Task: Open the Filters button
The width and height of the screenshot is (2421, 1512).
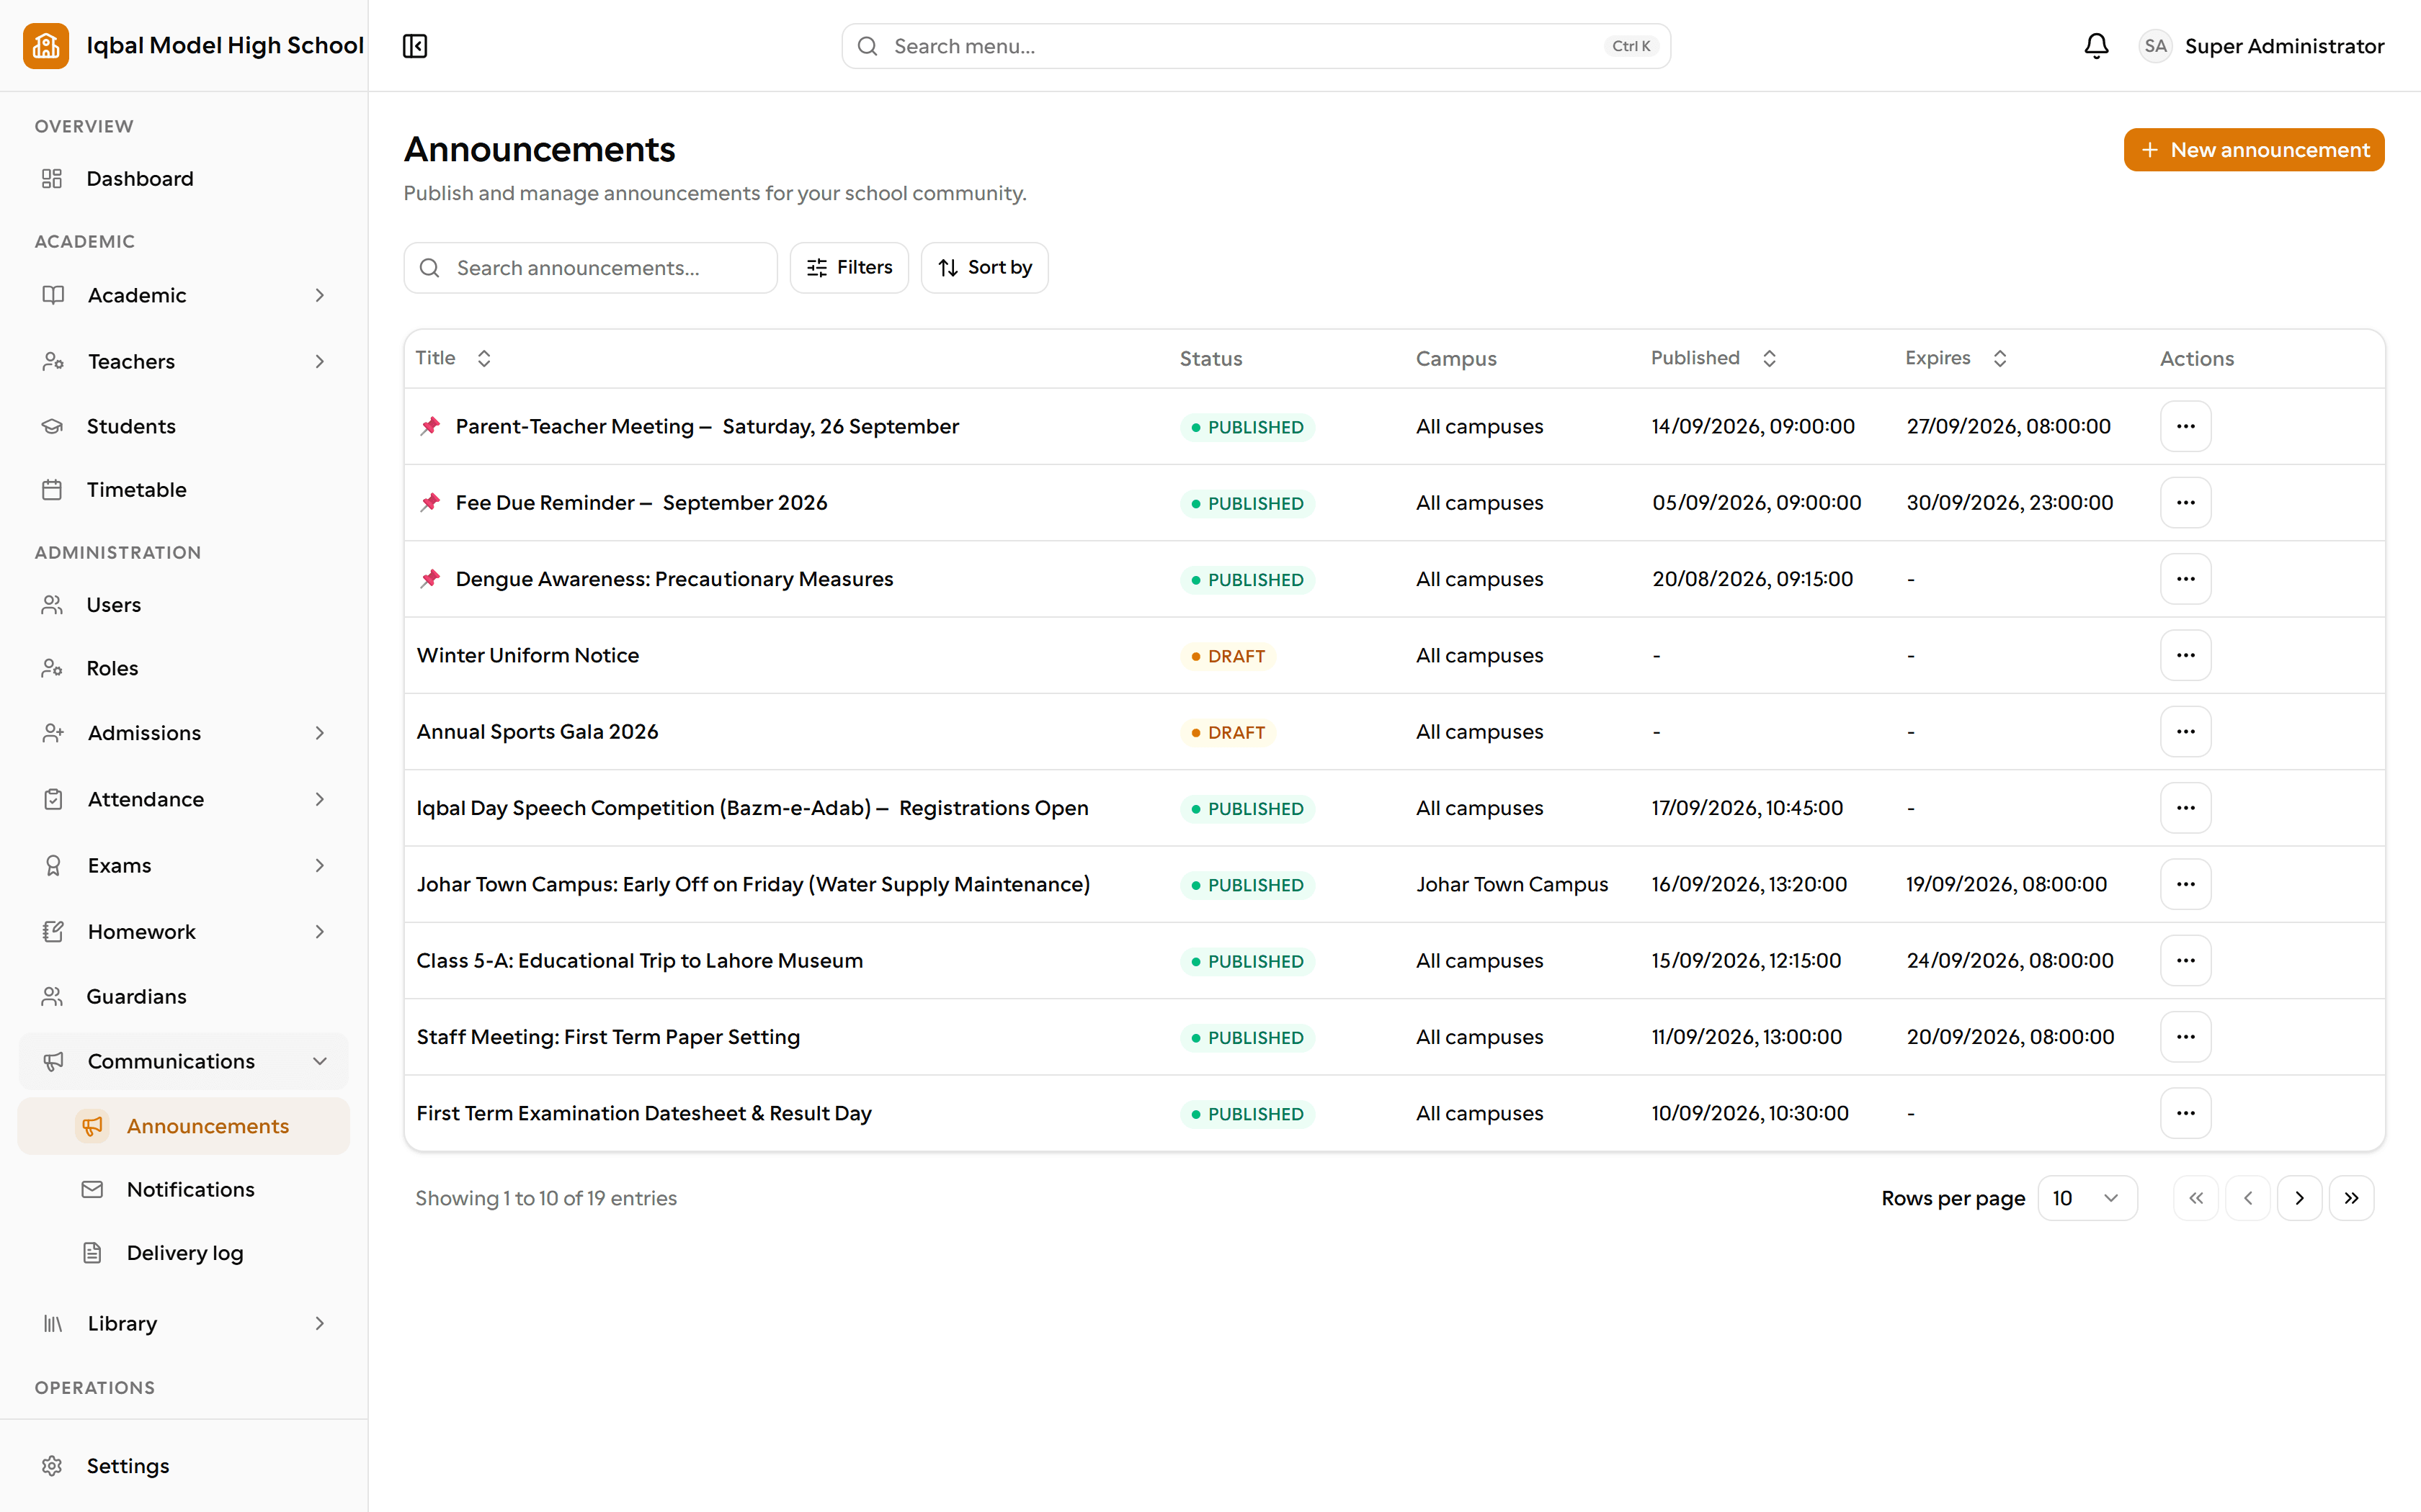Action: 850,268
